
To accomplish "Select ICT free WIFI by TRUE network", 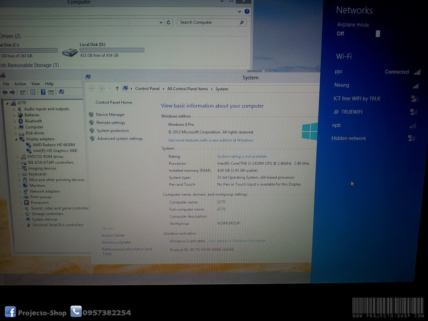I will pyautogui.click(x=375, y=99).
